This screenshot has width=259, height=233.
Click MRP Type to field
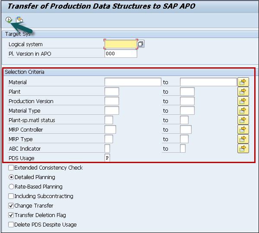pyautogui.click(x=184, y=139)
